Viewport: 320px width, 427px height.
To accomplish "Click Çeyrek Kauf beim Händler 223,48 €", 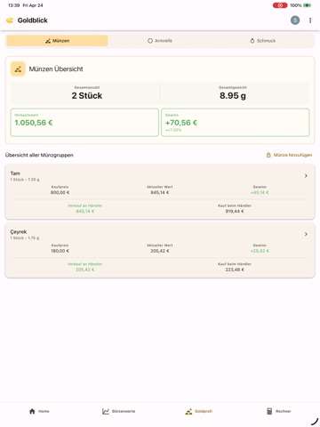I will (x=235, y=270).
